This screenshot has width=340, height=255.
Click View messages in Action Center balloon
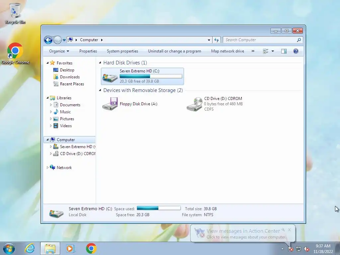coord(243,231)
